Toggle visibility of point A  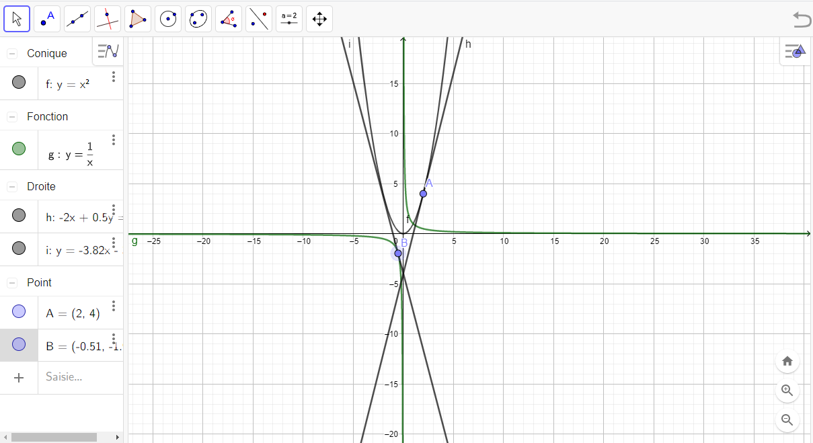[x=19, y=311]
